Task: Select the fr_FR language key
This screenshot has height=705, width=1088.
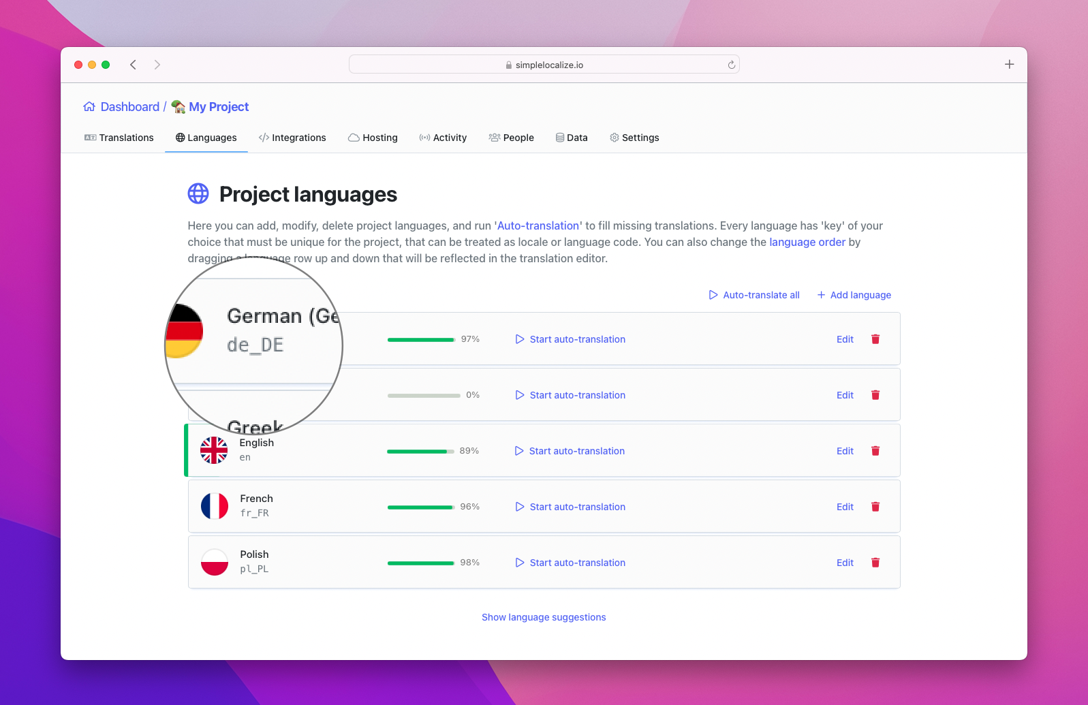Action: click(254, 513)
